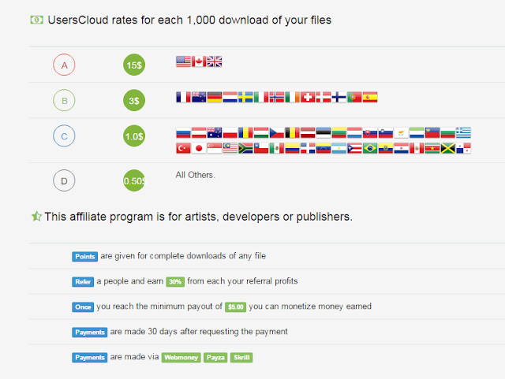
Task: Select the Finland flag
Action: point(339,97)
